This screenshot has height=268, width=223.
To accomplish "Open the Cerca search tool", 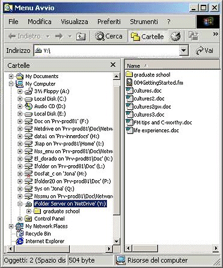I will pos(109,36).
